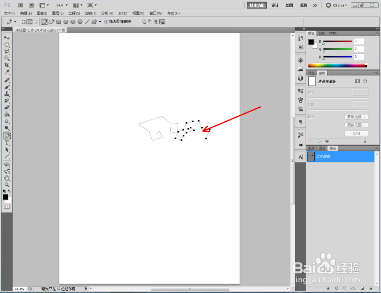
Task: Open the View Extras dropdown
Action: [44, 5]
